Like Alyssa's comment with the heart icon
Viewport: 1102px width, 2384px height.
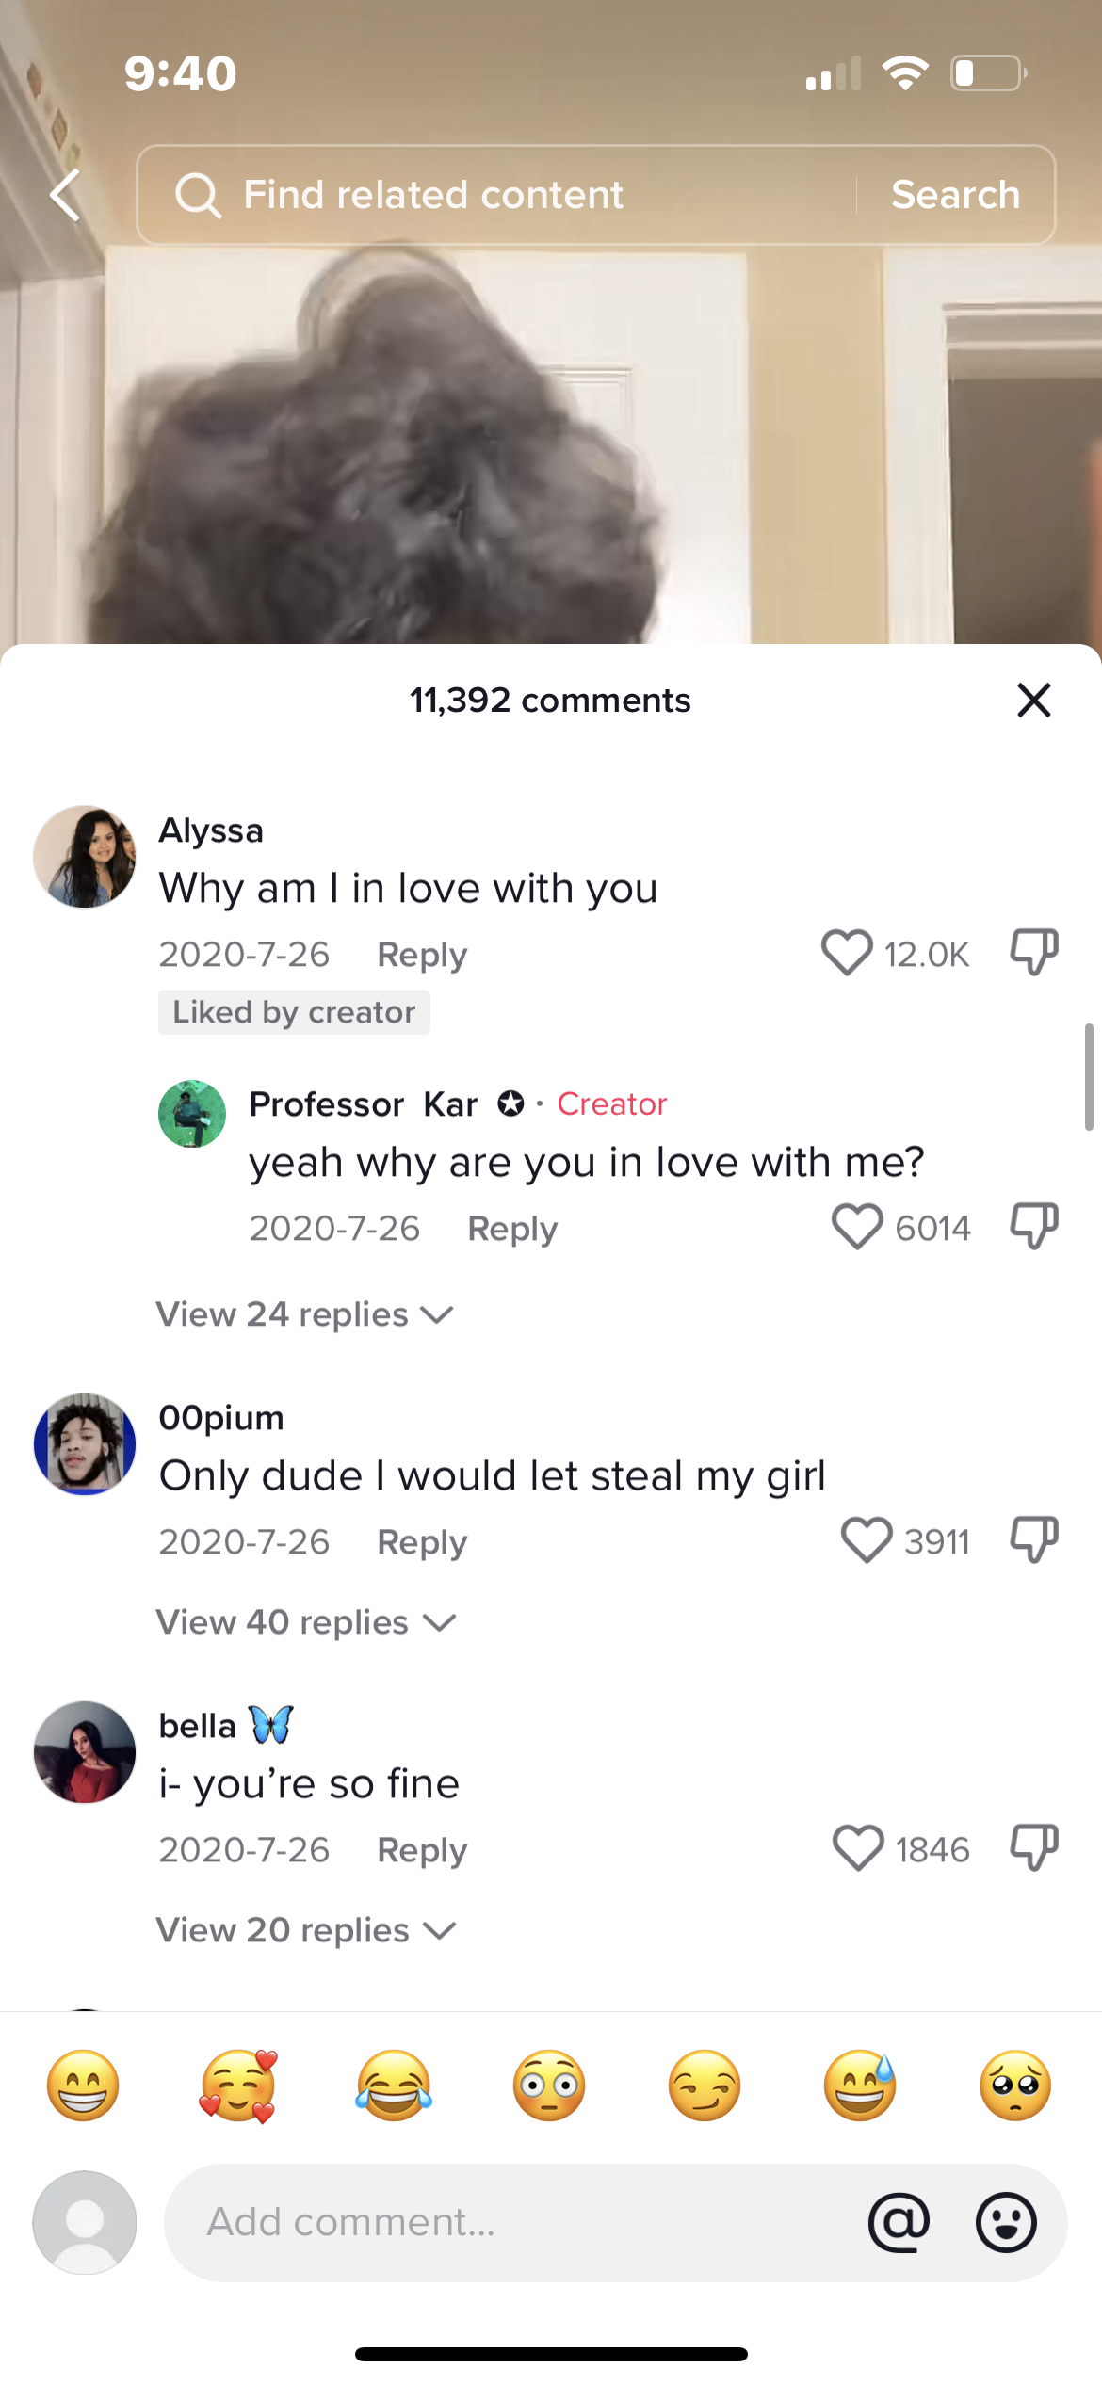(x=847, y=952)
